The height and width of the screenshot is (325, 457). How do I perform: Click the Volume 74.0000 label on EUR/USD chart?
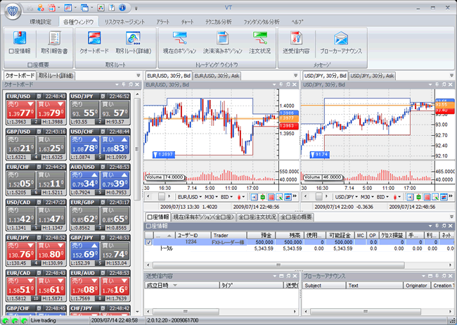tap(165, 177)
